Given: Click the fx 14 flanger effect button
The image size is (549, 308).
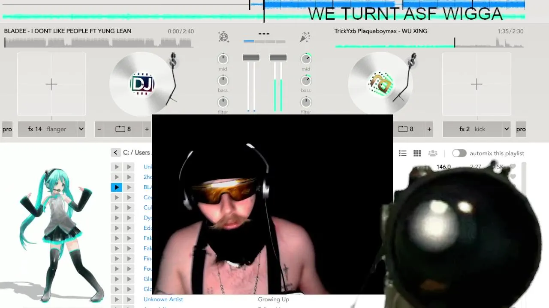Looking at the screenshot, I should coord(47,129).
